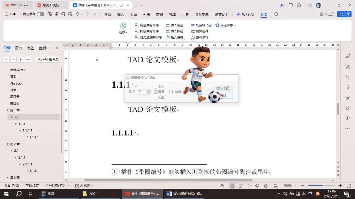355x199 pixels.
Task: Click the print icon in quick toolbar
Action: 63,14
